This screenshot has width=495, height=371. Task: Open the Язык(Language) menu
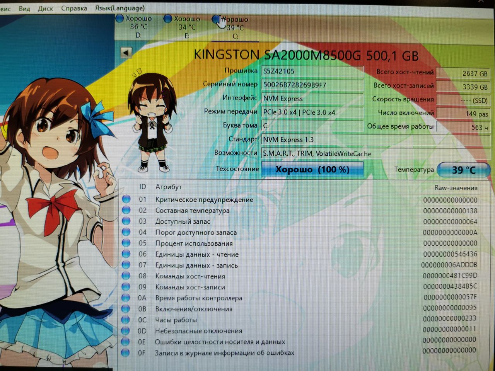click(x=120, y=8)
